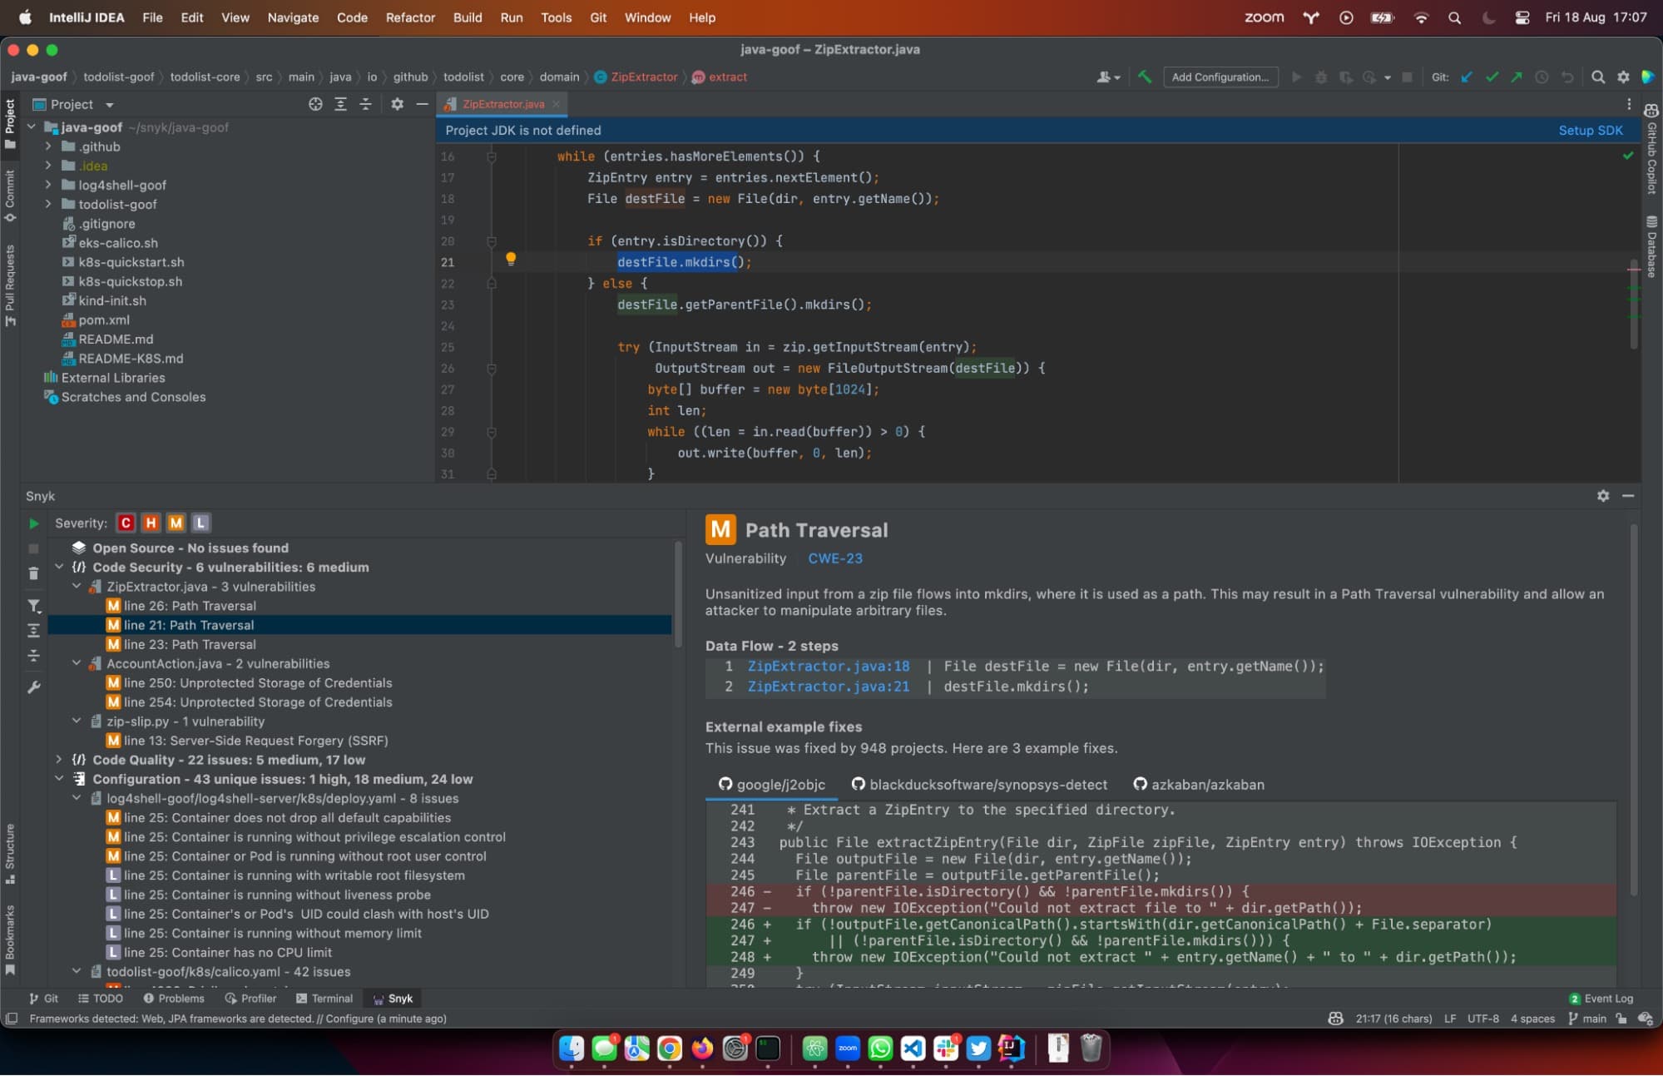Open Snyk tree filter funnel icon

(34, 606)
